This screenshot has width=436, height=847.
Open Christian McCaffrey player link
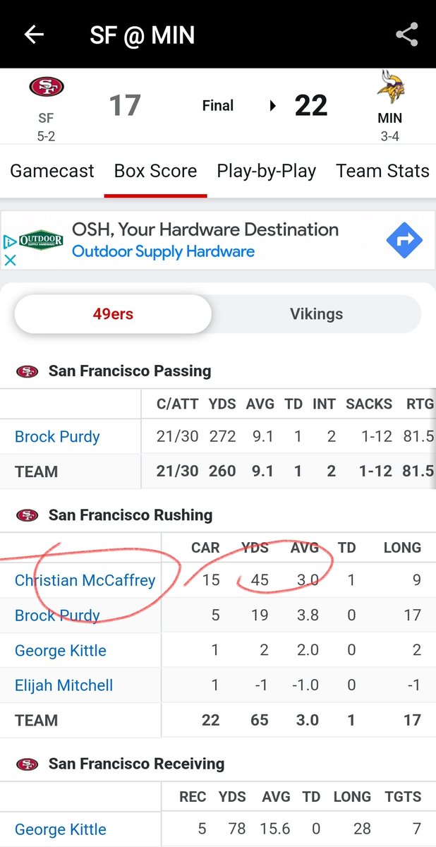[x=85, y=580]
